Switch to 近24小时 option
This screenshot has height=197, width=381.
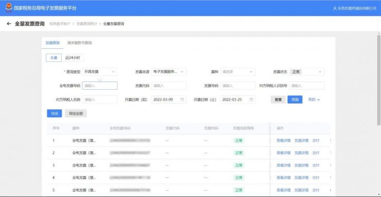pyautogui.click(x=72, y=58)
